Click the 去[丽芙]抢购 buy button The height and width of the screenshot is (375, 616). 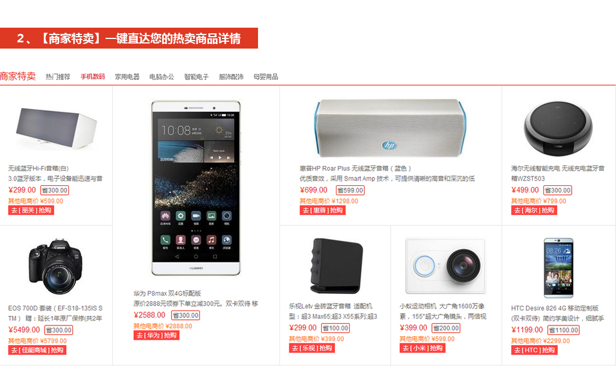[x=31, y=210]
